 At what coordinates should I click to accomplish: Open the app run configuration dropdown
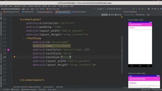tap(101, 9)
